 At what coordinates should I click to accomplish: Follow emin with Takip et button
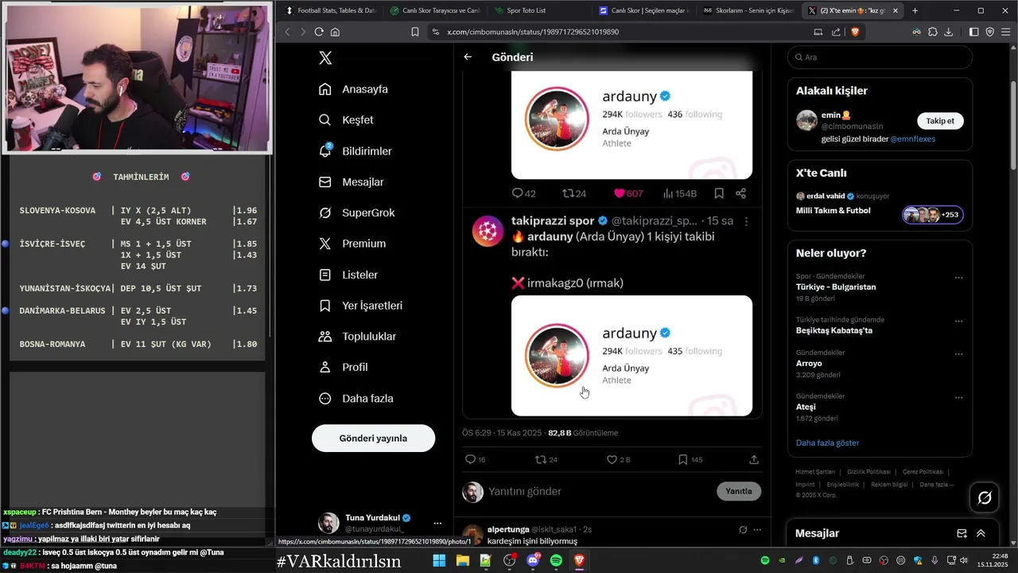940,121
